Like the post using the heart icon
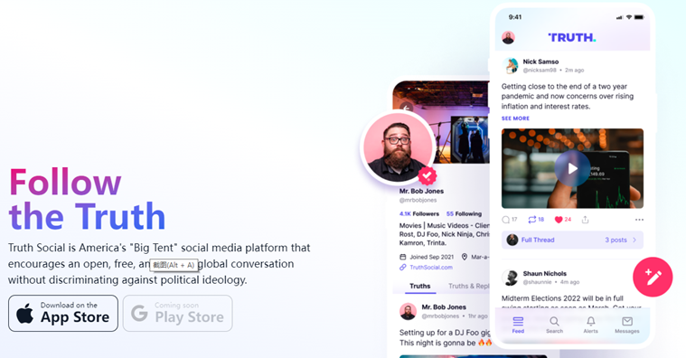Viewport: 686px width, 358px height. click(559, 220)
